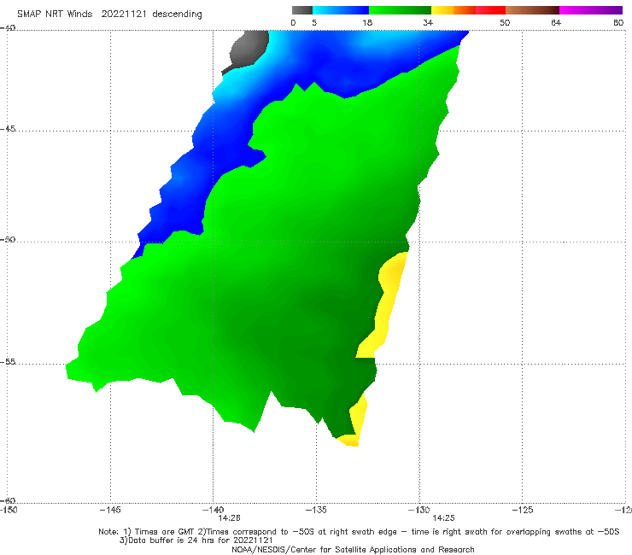Click the 'Note: 1) Times are GMT' footnote line
The width and height of the screenshot is (632, 555).
(x=359, y=532)
